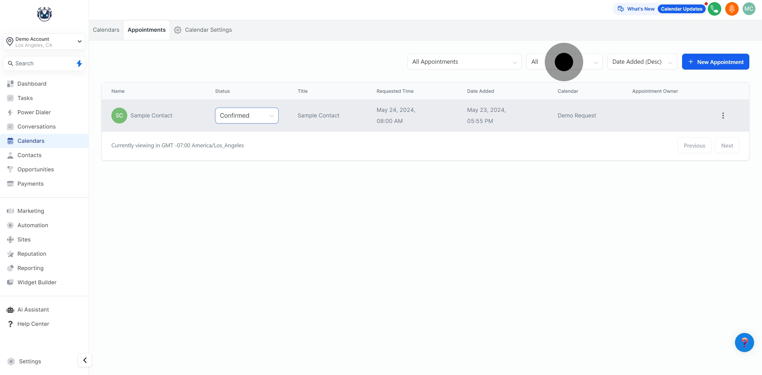Collapse the sidebar with arrow button

[85, 360]
